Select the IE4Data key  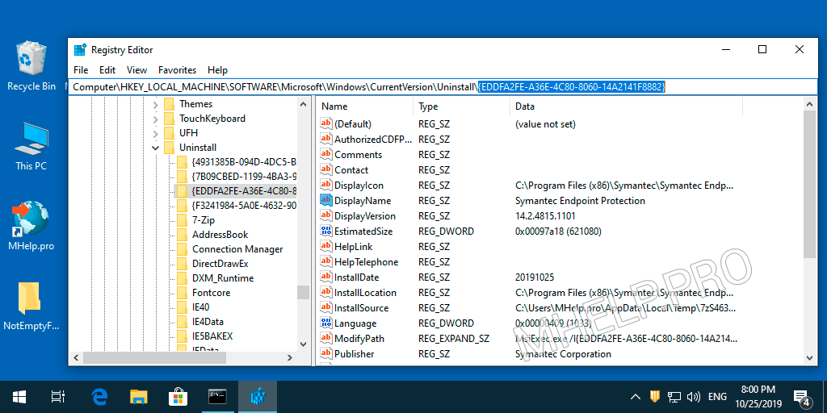(208, 322)
